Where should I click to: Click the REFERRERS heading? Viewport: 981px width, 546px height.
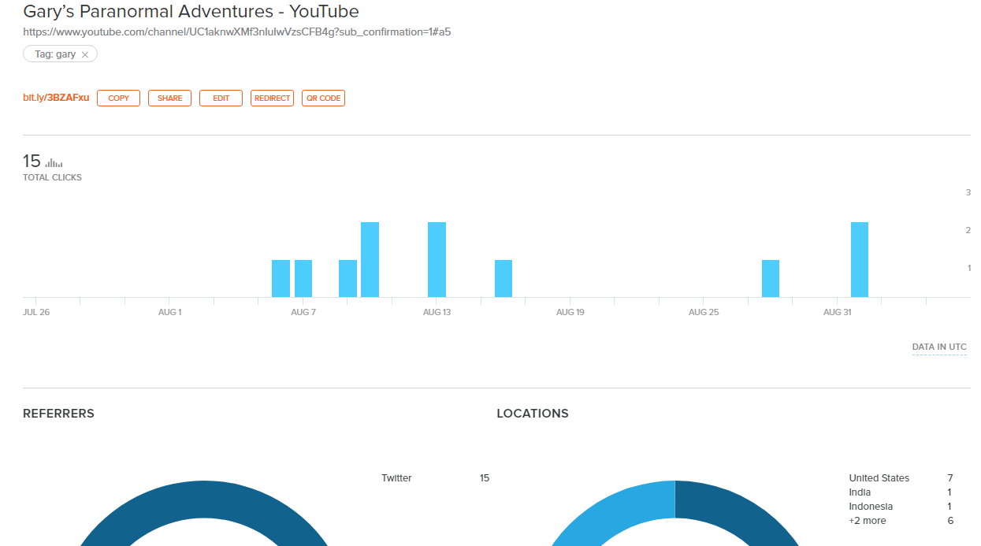[x=58, y=414]
